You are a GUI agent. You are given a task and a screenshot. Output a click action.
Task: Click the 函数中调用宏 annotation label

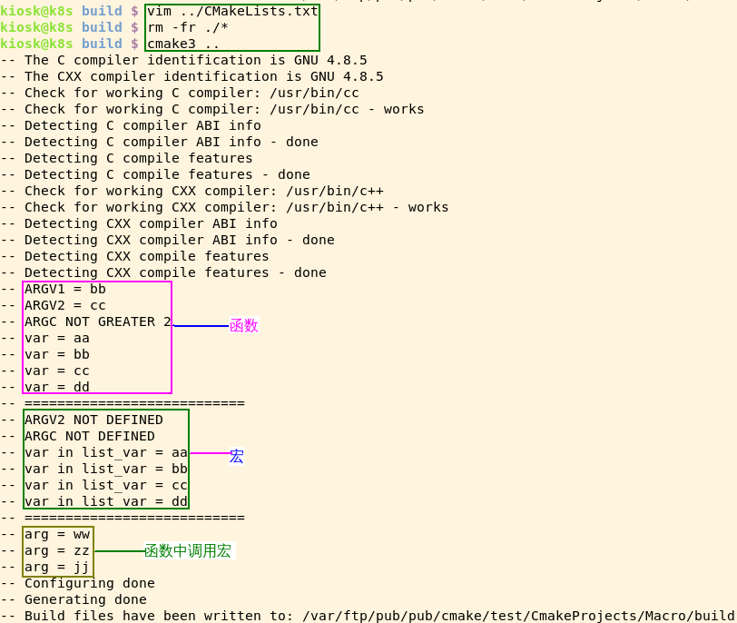tap(186, 550)
